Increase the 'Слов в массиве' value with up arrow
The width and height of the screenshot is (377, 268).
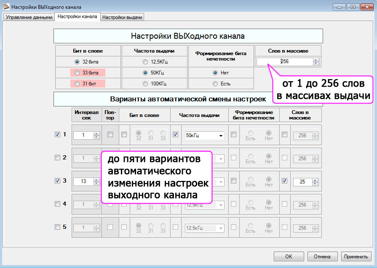pos(316,60)
